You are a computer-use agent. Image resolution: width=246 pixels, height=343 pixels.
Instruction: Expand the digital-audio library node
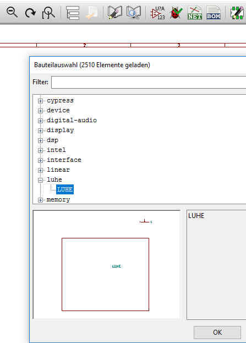(40, 121)
